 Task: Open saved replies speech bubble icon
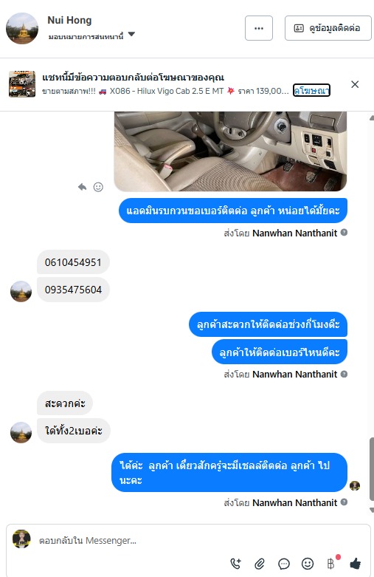tap(283, 564)
